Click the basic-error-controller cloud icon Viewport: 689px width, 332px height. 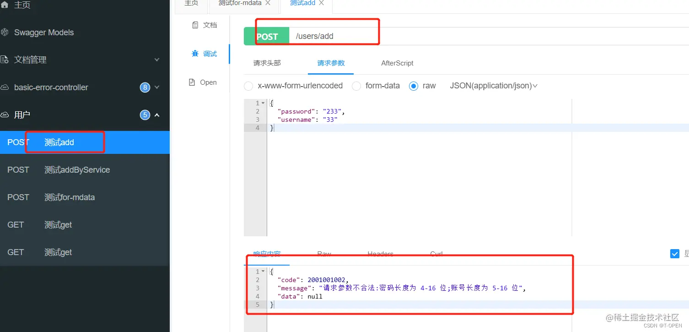[6, 87]
